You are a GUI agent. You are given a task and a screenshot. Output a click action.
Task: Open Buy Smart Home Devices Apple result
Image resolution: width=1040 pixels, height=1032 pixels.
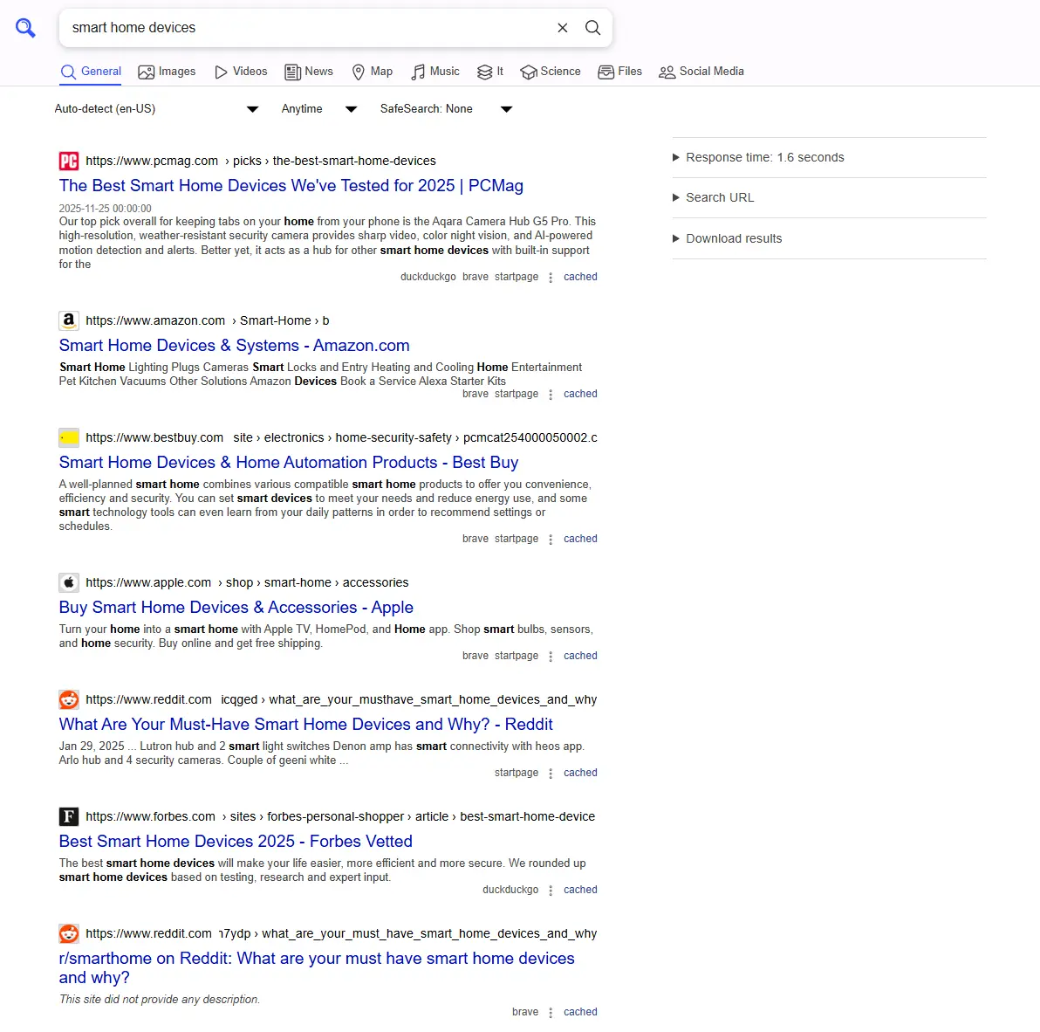pyautogui.click(x=236, y=608)
